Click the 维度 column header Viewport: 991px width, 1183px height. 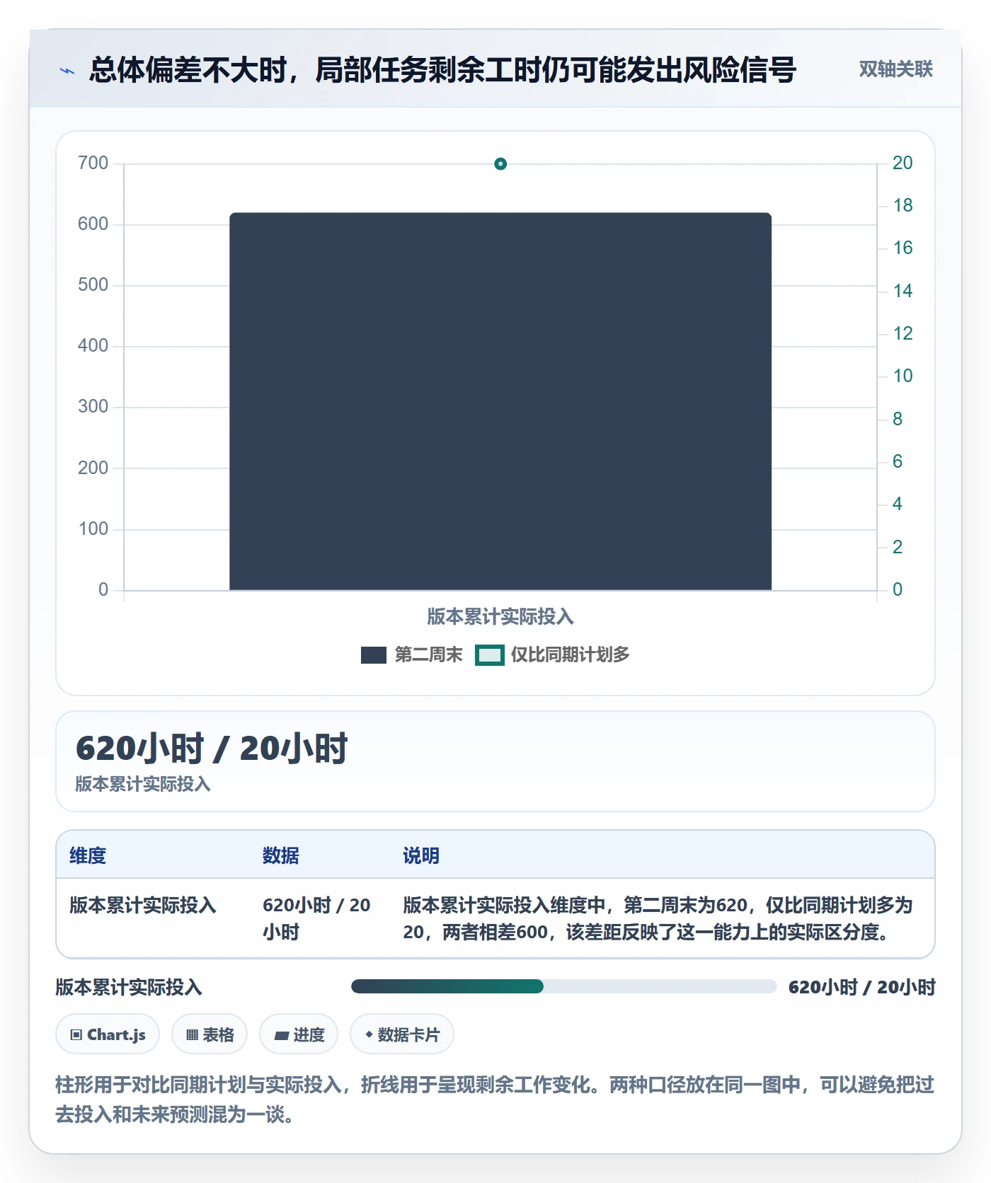(x=88, y=855)
